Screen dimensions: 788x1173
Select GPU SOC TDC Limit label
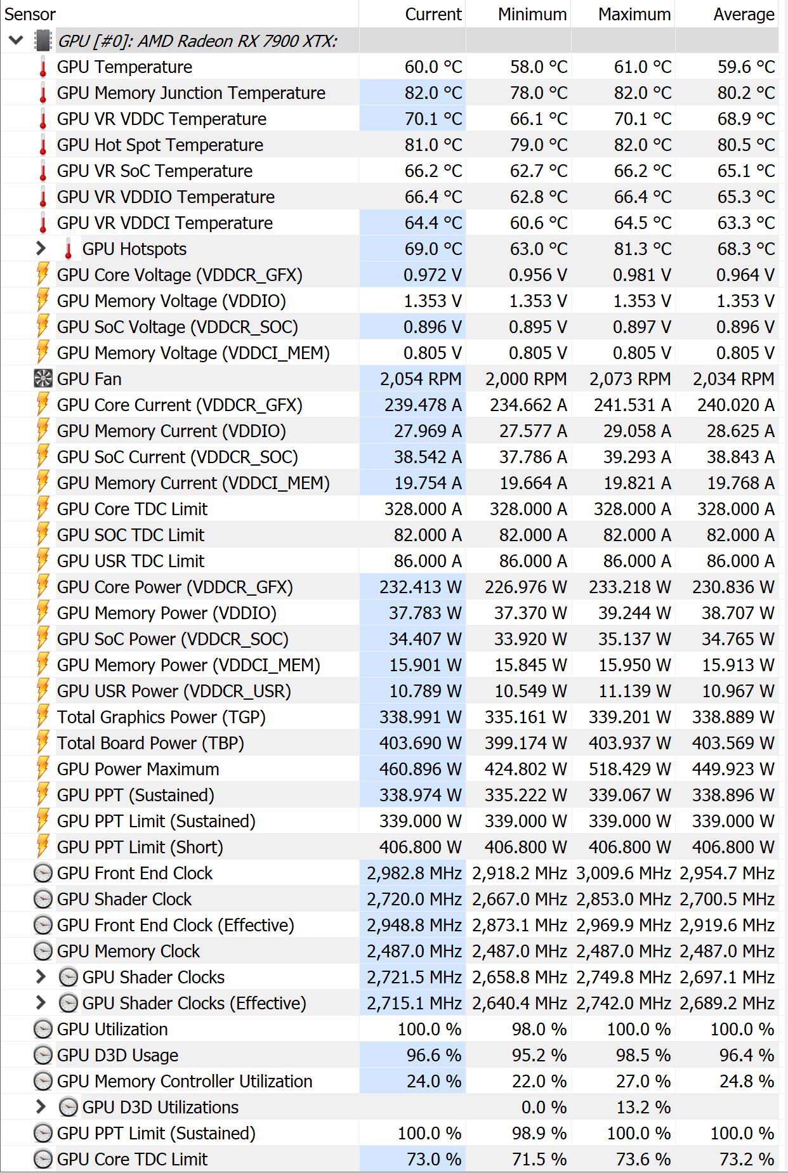click(x=131, y=535)
